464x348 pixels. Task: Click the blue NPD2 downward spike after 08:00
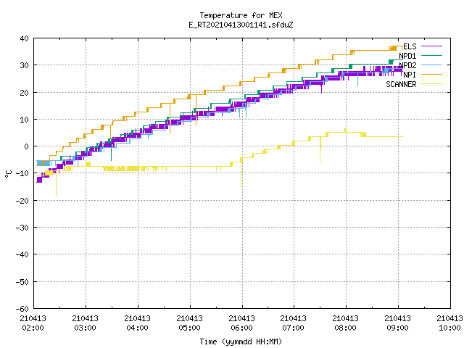tap(357, 80)
